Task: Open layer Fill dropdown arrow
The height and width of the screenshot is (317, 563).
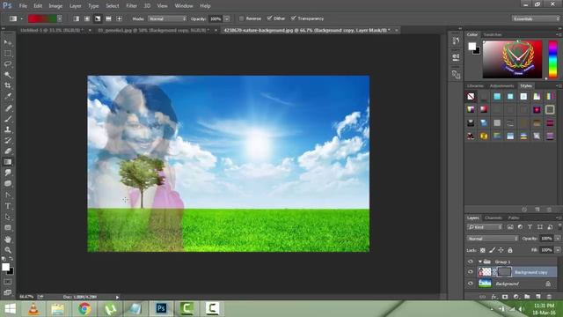Action: tap(557, 250)
